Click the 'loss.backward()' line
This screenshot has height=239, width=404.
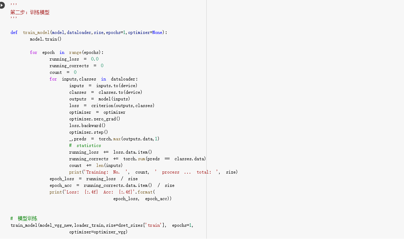point(87,126)
